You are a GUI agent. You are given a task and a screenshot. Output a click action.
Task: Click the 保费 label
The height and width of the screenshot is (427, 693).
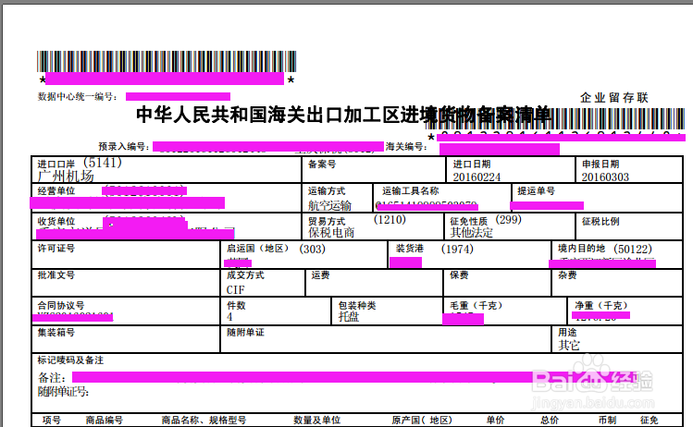[x=459, y=275]
